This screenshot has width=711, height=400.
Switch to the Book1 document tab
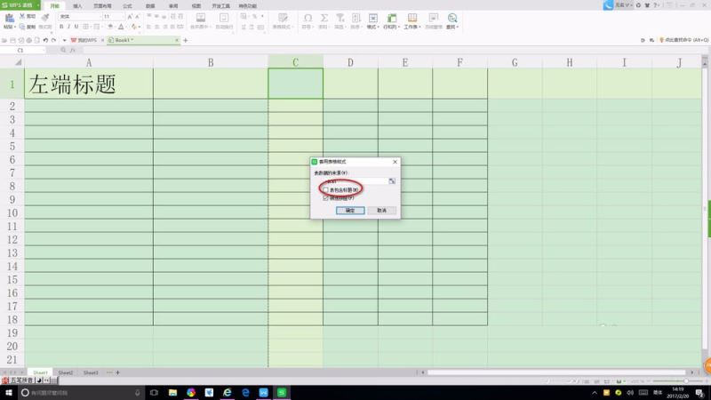point(143,40)
